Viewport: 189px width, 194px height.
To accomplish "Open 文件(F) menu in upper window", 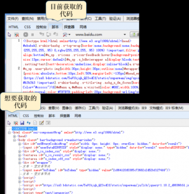I will pos(13,19).
